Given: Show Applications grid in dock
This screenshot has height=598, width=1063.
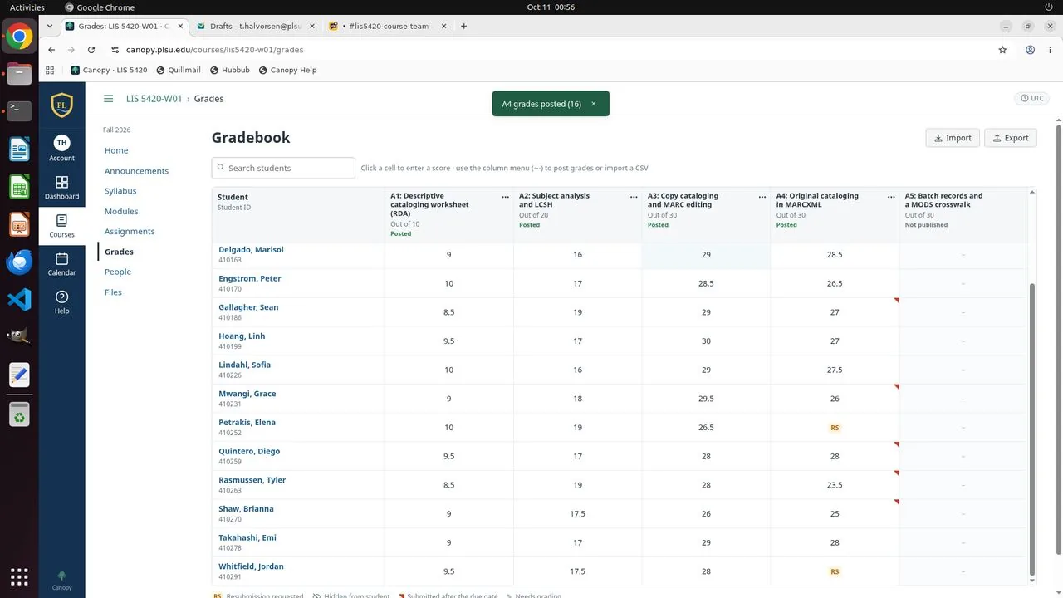Looking at the screenshot, I should (x=19, y=576).
